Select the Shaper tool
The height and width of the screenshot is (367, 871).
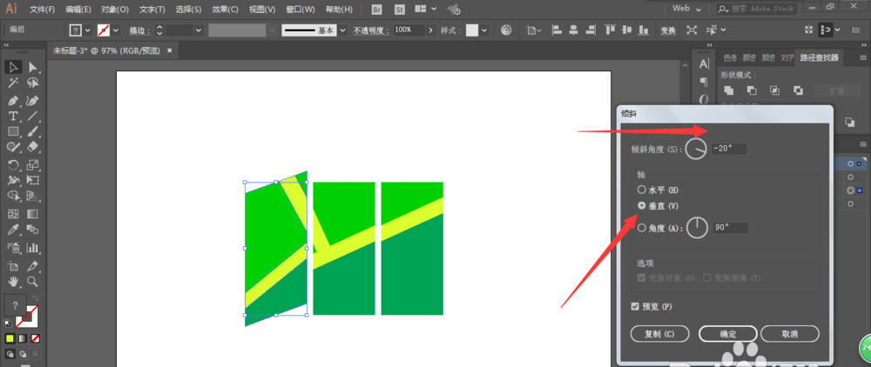(13, 146)
